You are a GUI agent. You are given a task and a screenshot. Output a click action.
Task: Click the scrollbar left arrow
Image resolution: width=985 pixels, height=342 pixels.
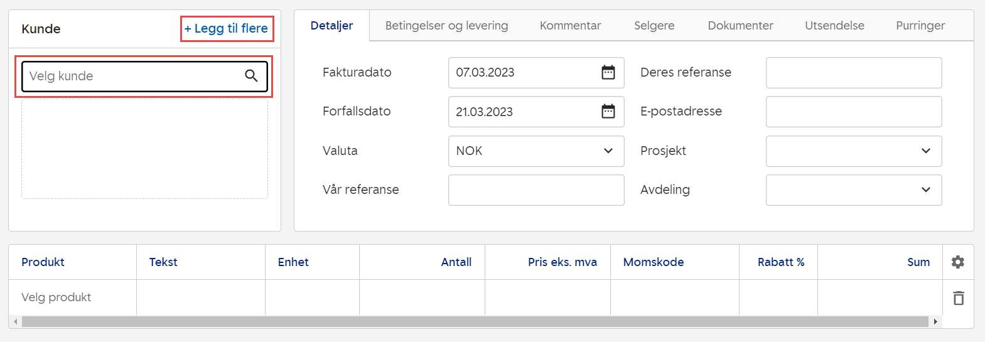(15, 322)
